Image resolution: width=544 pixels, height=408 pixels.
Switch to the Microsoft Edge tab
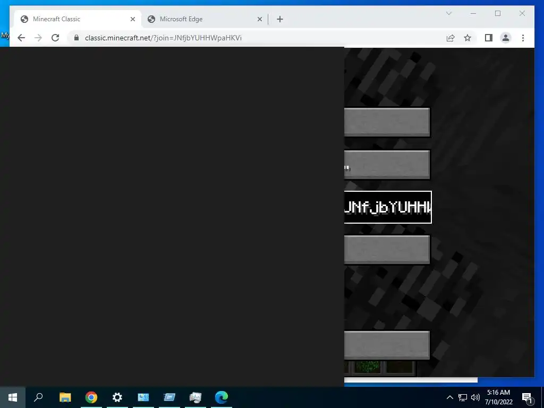click(x=205, y=19)
